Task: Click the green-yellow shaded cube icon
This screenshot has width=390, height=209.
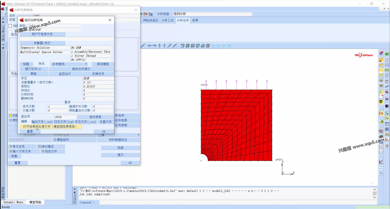Action: click(381, 102)
